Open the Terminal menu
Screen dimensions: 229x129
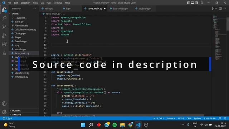point(58,3)
